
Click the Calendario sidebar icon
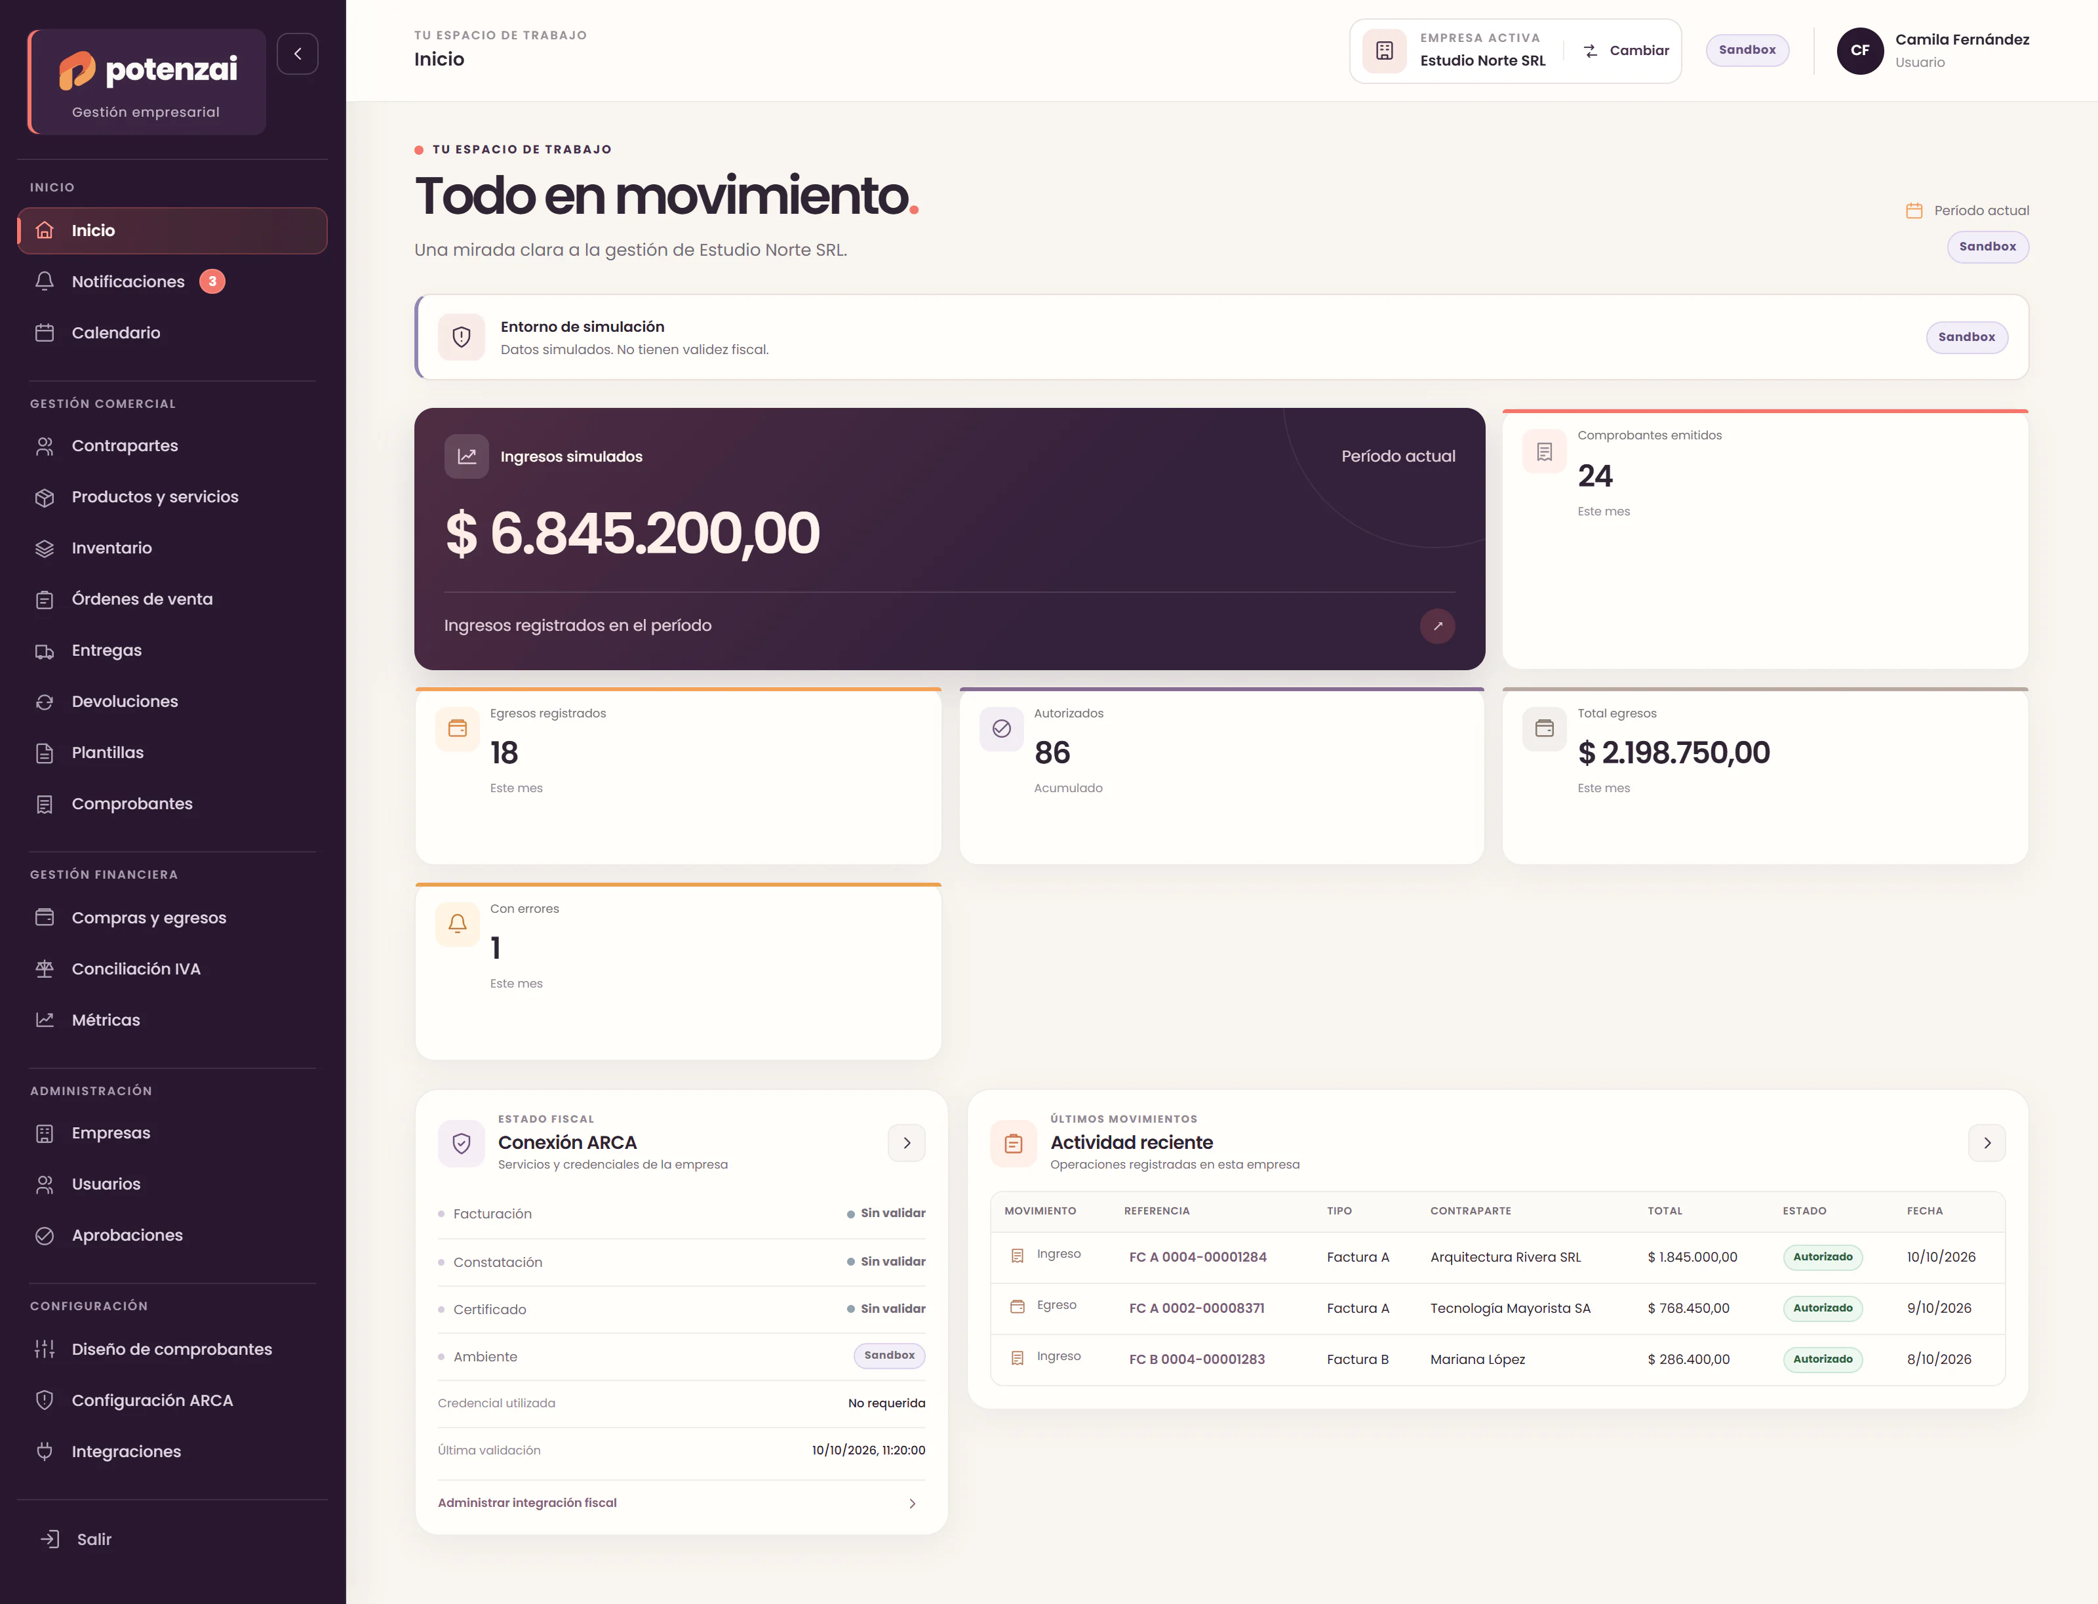pyautogui.click(x=45, y=332)
